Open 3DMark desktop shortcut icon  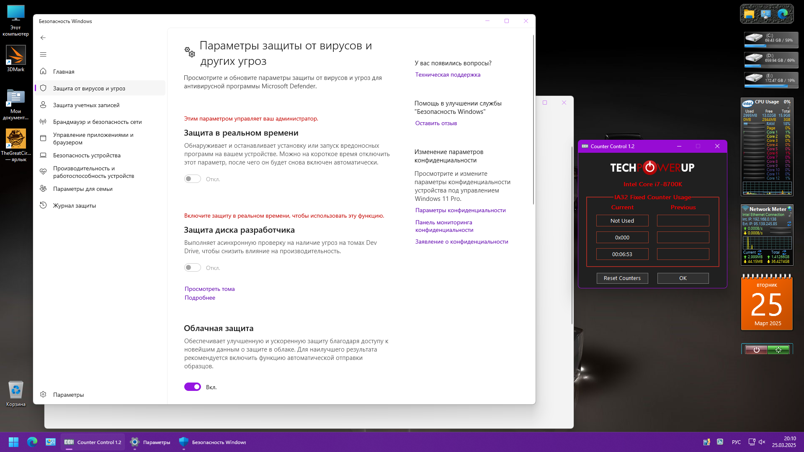pyautogui.click(x=15, y=55)
